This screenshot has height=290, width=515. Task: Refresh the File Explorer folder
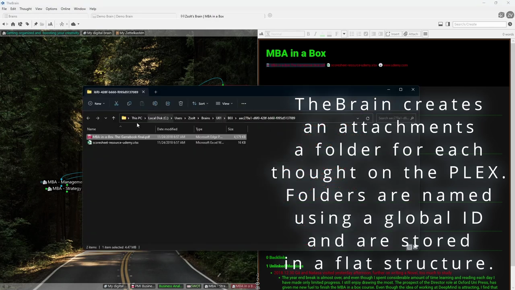367,118
